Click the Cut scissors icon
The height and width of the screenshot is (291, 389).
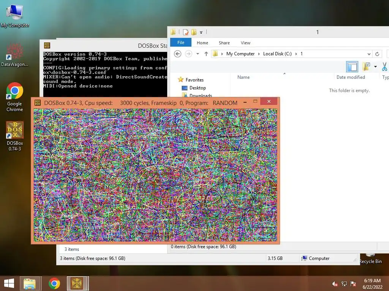point(384,67)
